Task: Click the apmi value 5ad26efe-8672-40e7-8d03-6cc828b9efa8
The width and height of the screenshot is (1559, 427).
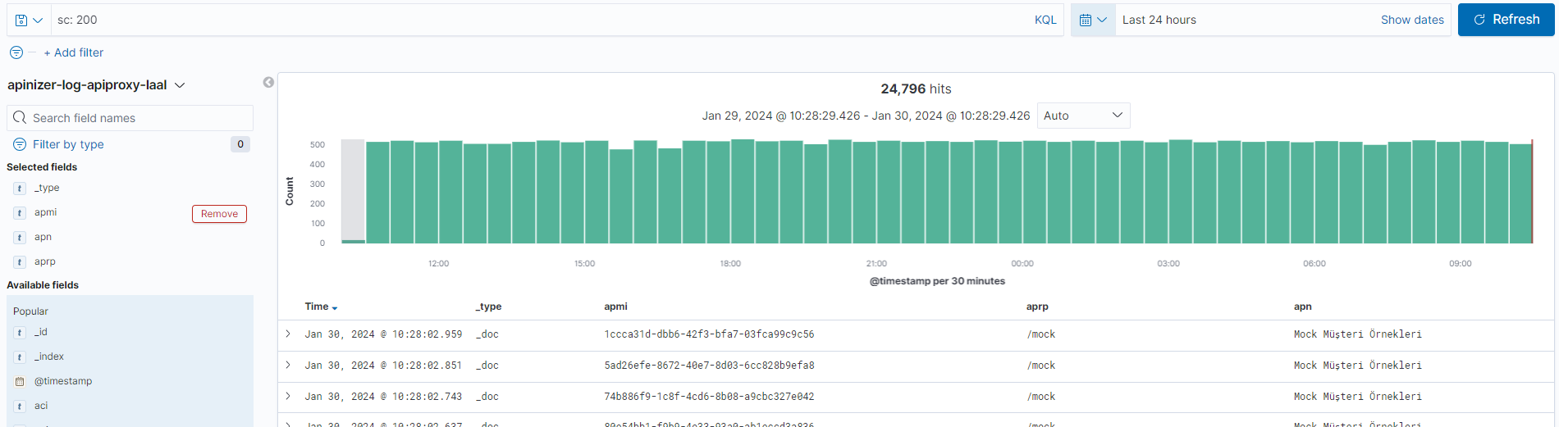Action: 709,366
